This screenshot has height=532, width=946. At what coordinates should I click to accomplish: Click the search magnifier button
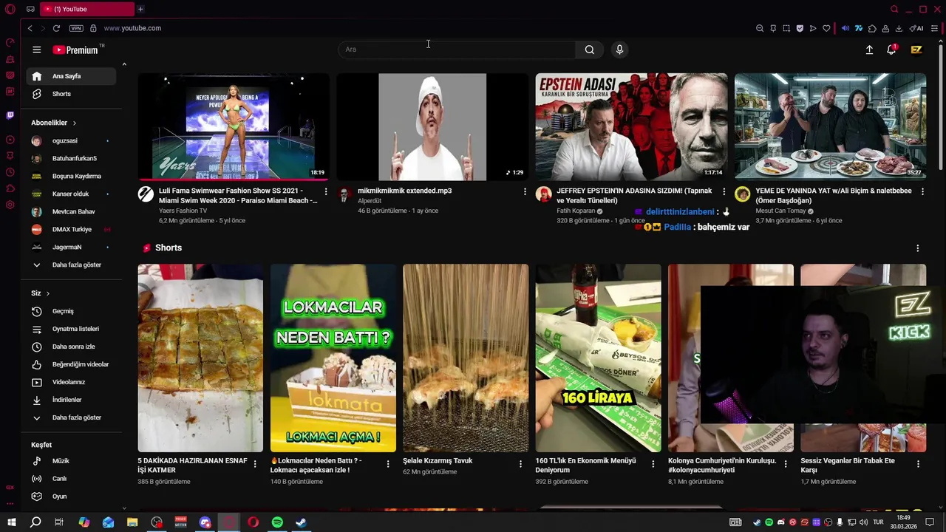pos(589,50)
